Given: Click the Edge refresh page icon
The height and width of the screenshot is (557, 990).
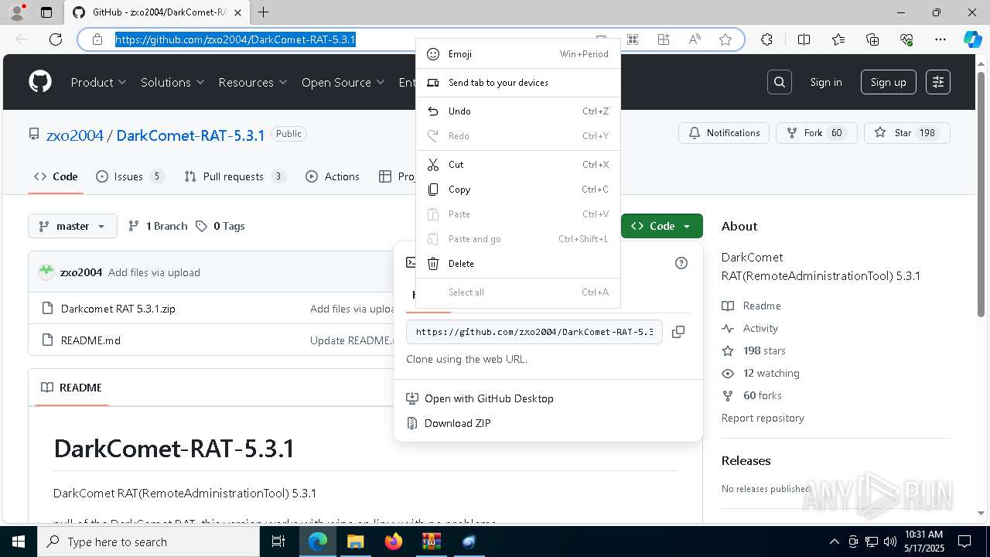Looking at the screenshot, I should click(56, 39).
